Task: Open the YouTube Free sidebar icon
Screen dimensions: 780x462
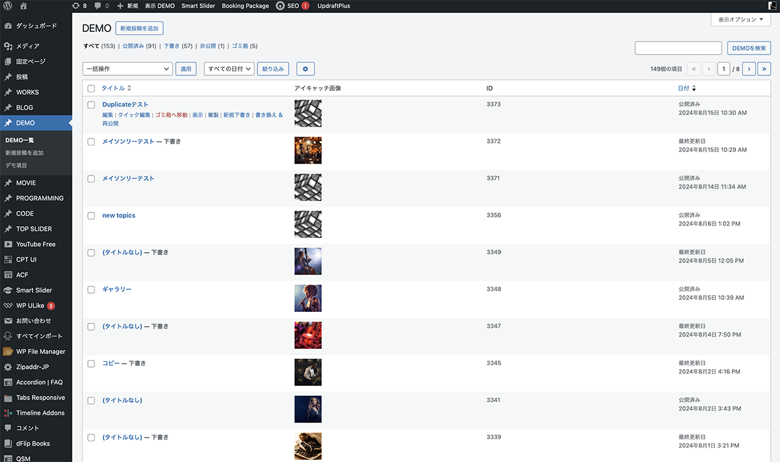Action: point(8,244)
